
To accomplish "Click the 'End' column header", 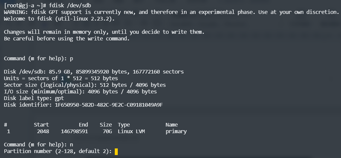I will pyautogui.click(x=84, y=125).
